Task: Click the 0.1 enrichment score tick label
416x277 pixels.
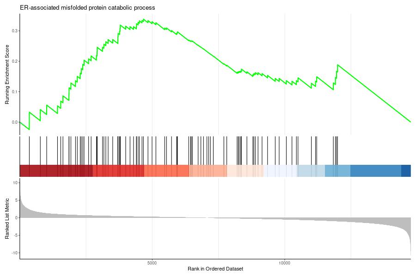Action: 15,92
